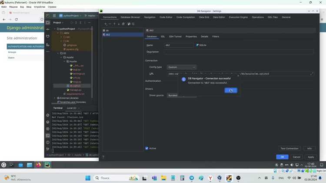Image resolution: width=326 pixels, height=183 pixels.
Task: Open the Commit tool window icon
Action: coord(48,29)
